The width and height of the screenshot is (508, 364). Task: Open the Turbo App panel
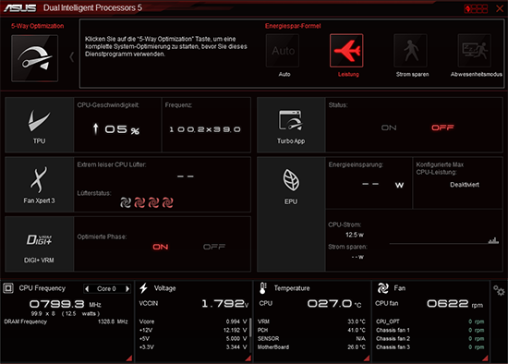291,125
